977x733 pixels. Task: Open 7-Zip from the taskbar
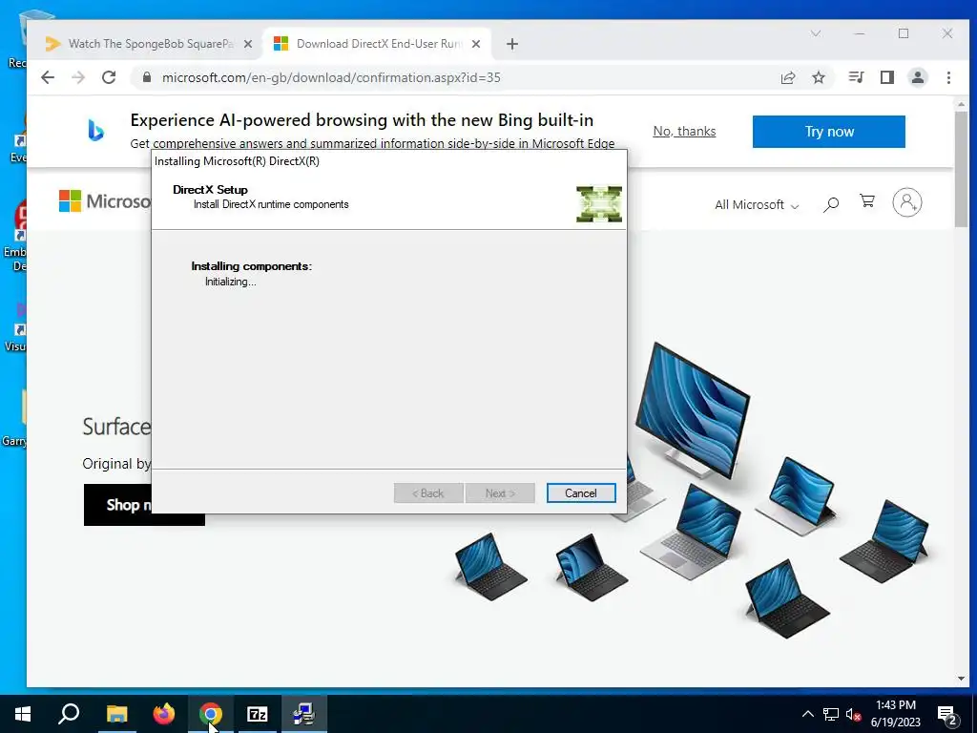[258, 714]
